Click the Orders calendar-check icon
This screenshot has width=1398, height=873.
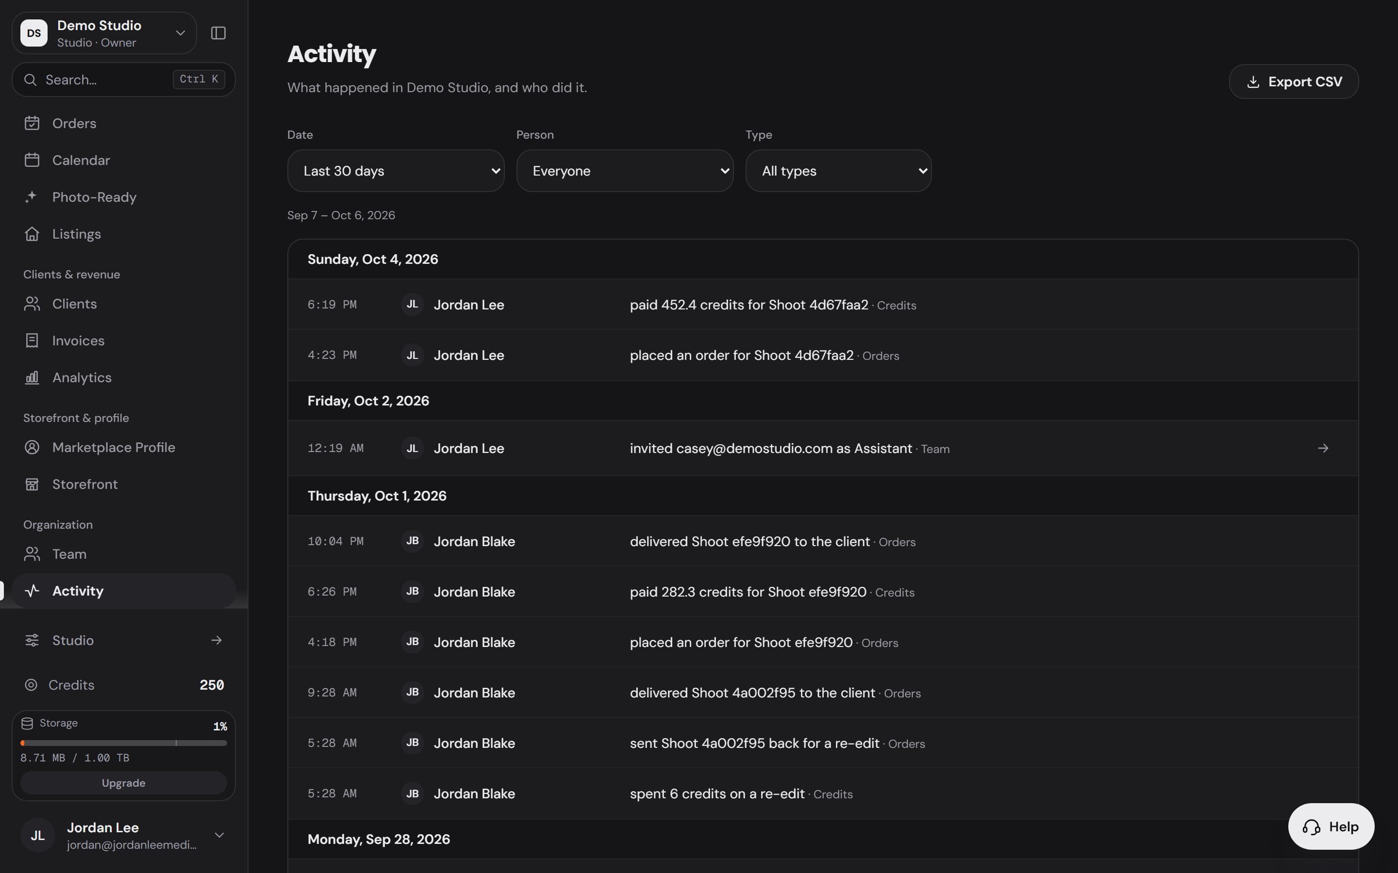[32, 123]
